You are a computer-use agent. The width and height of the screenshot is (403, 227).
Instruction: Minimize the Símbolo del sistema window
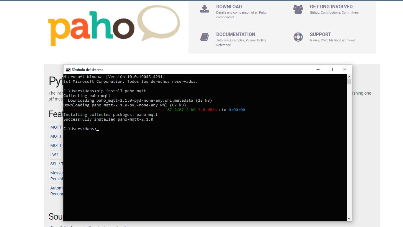(318, 69)
